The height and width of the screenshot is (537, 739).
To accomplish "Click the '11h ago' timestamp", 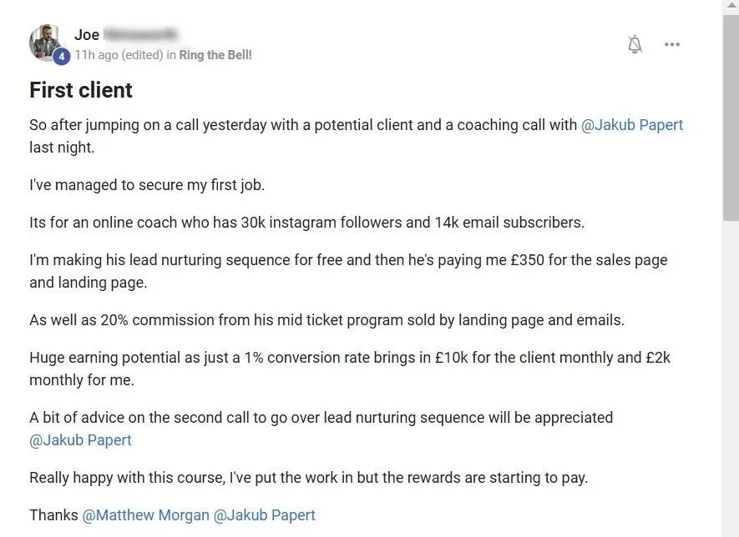I will (96, 55).
